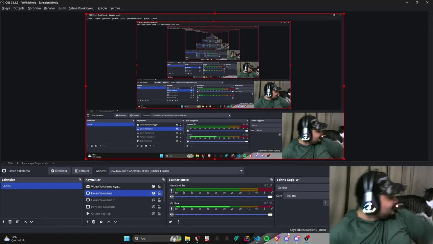The height and width of the screenshot is (244, 433).
Task: Toggle lock on Video Yakalama Aygıtı
Action: (159, 186)
